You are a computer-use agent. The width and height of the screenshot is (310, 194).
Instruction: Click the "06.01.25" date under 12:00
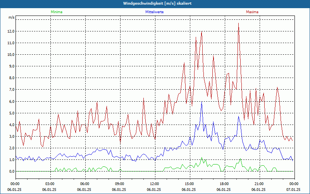tap(154, 189)
